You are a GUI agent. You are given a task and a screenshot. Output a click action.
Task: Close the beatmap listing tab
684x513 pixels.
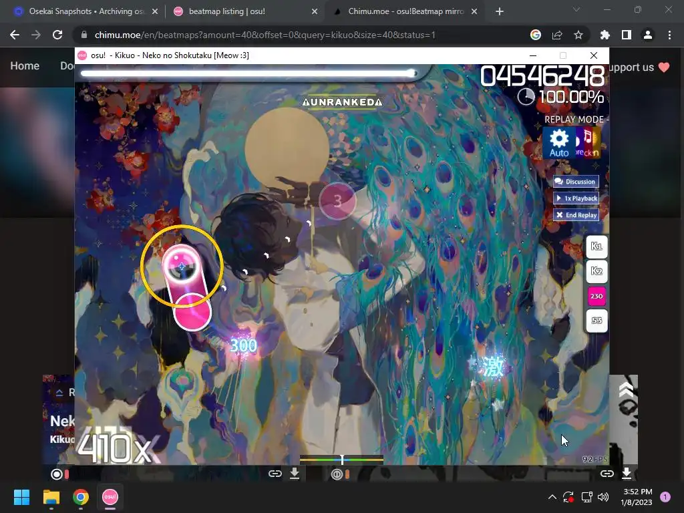point(315,12)
